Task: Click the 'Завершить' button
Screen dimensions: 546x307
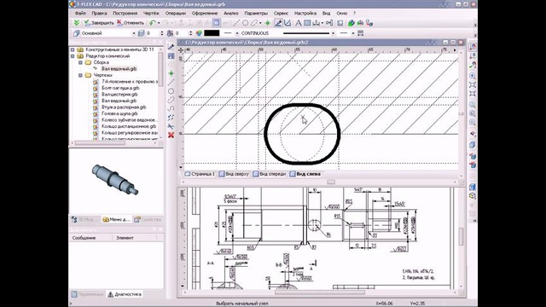Action: point(99,23)
